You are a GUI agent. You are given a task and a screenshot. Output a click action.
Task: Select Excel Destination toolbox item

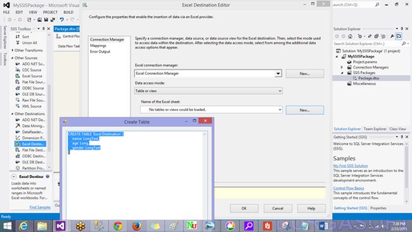[x=30, y=144]
